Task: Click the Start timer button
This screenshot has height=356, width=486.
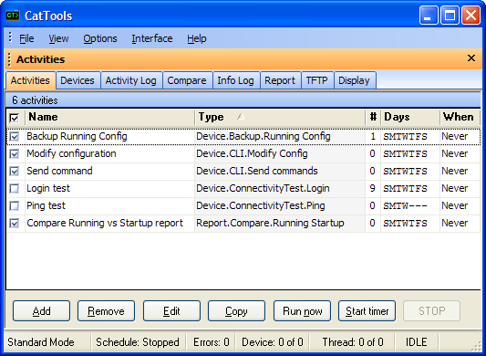Action: coord(367,310)
